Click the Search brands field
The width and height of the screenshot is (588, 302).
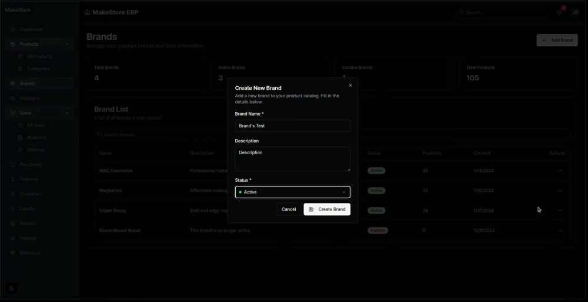point(332,134)
